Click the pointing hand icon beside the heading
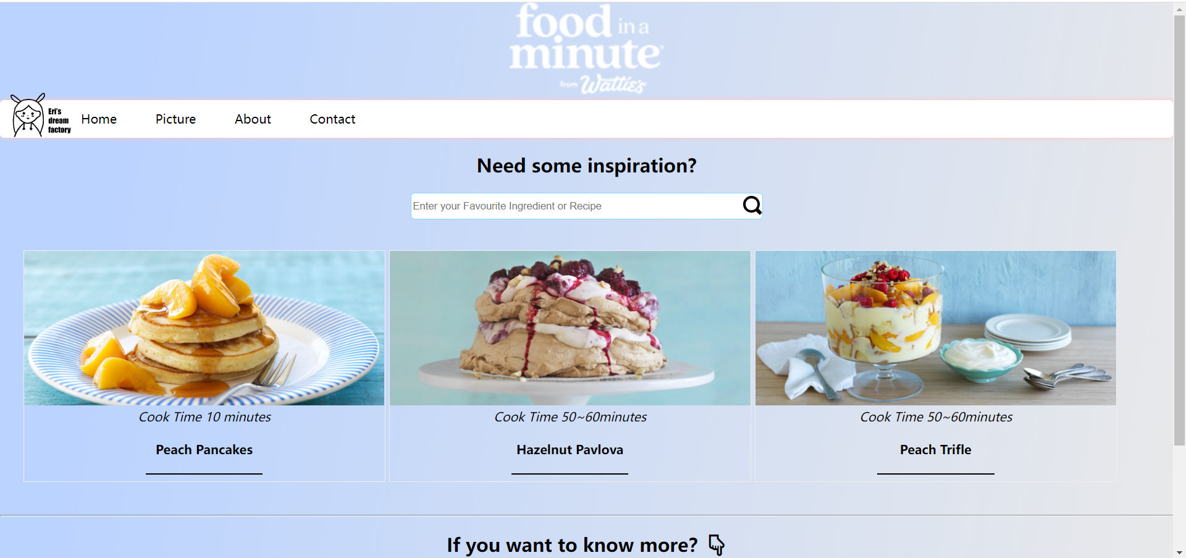 pos(717,545)
